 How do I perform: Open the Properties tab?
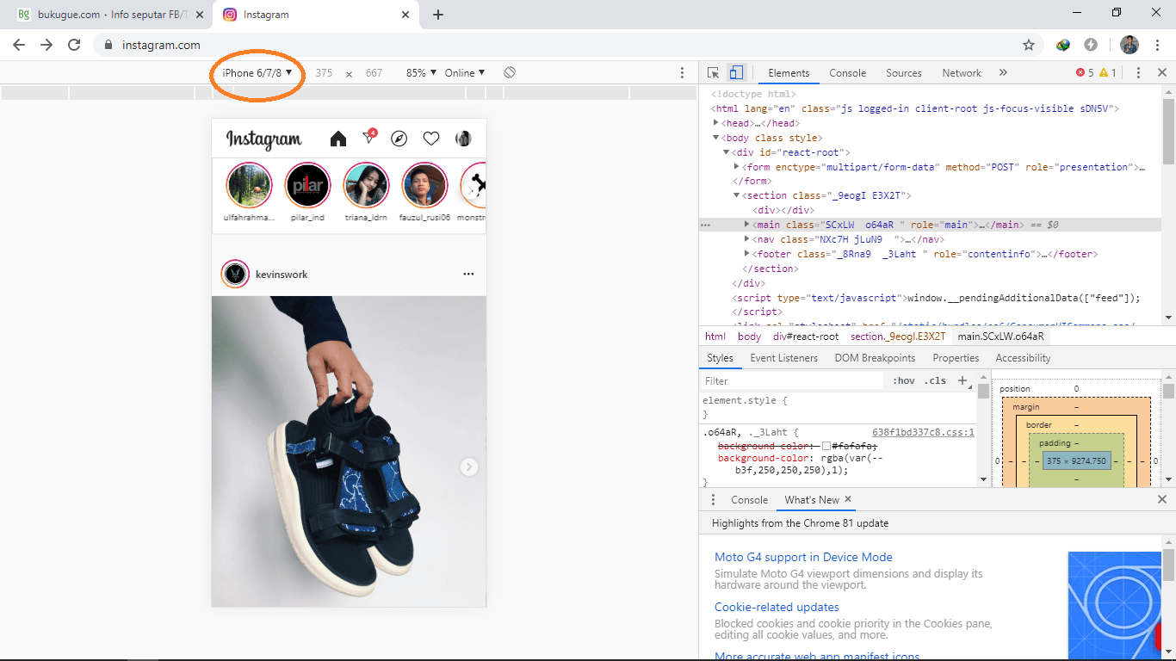coord(956,358)
